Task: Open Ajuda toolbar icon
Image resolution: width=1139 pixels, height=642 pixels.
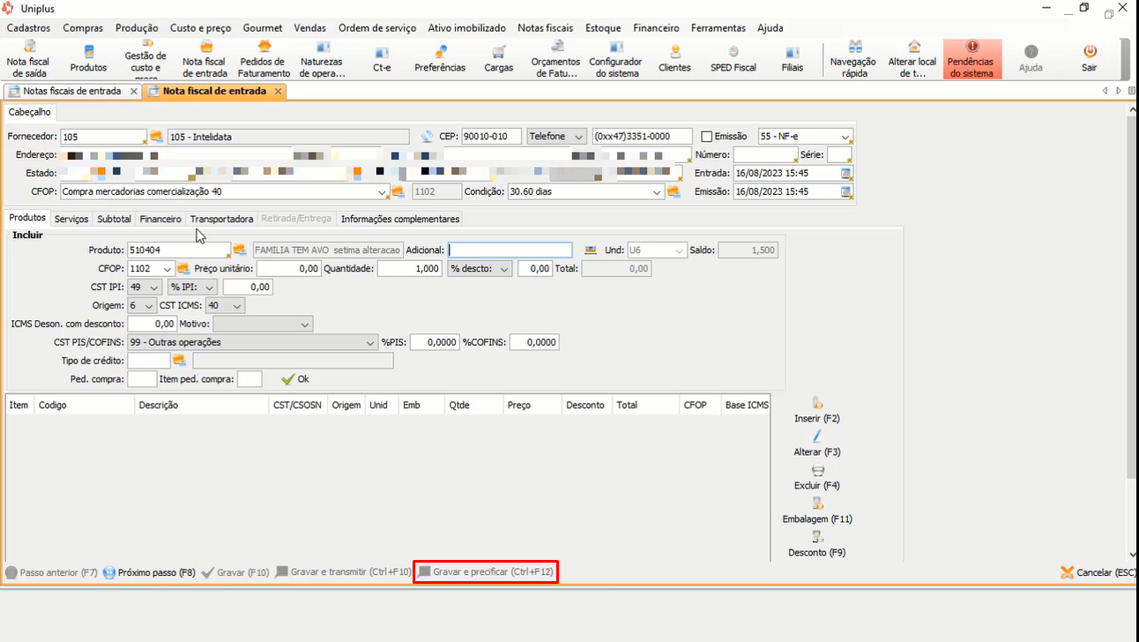Action: 1031,59
